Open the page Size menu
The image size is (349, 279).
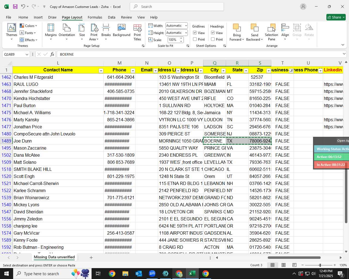[x=82, y=32]
